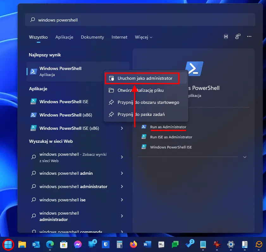Open Notepad from the taskbar

pos(203,244)
